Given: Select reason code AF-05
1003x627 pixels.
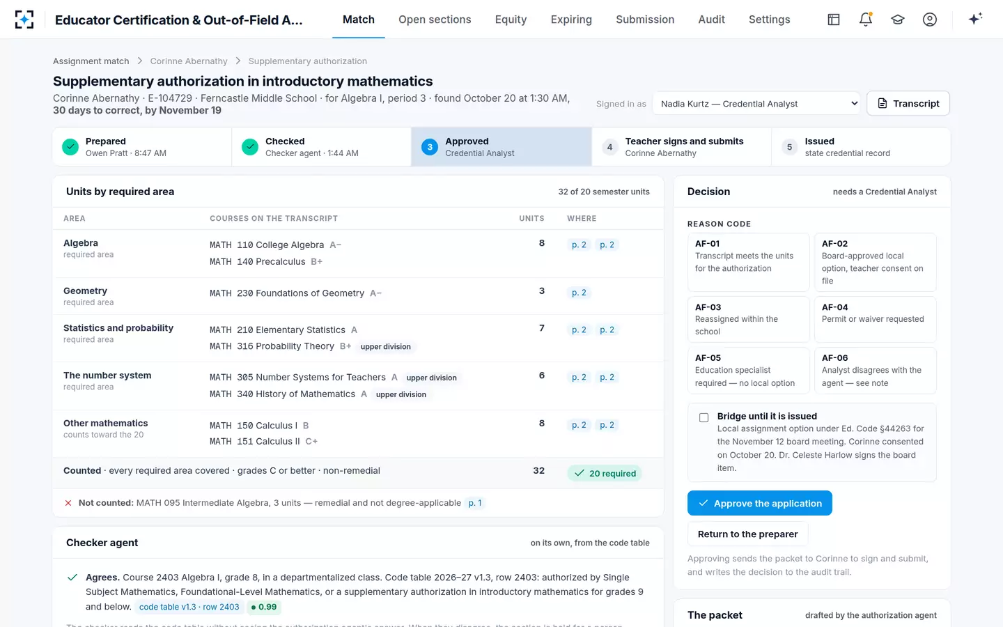Looking at the screenshot, I should coord(748,371).
